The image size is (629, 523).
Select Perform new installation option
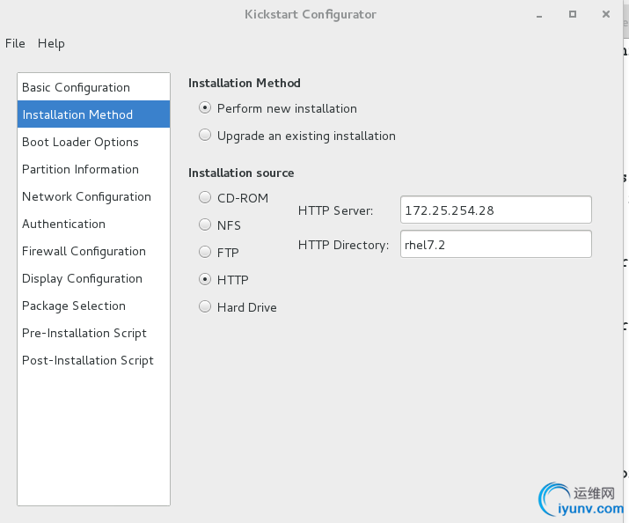205,108
